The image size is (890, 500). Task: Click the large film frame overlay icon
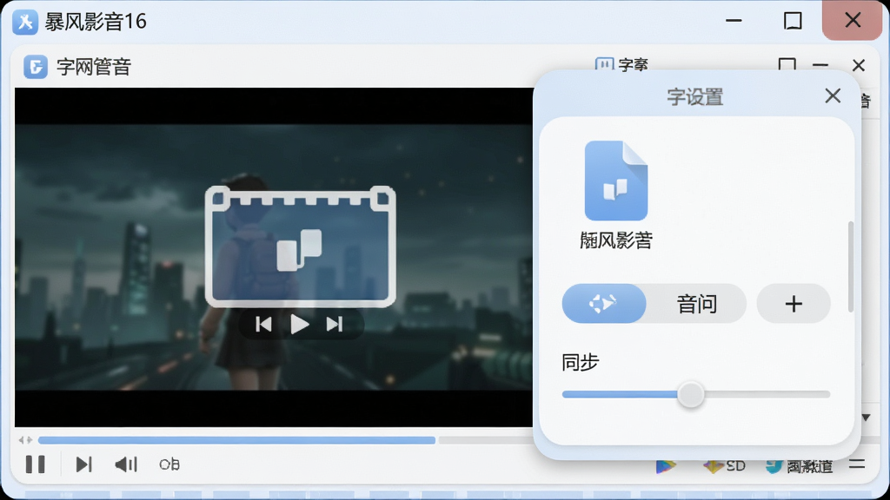300,247
